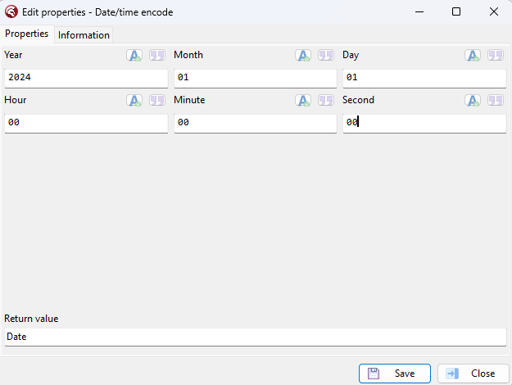Click the quote icon next to Second
512x385 pixels.
point(496,100)
